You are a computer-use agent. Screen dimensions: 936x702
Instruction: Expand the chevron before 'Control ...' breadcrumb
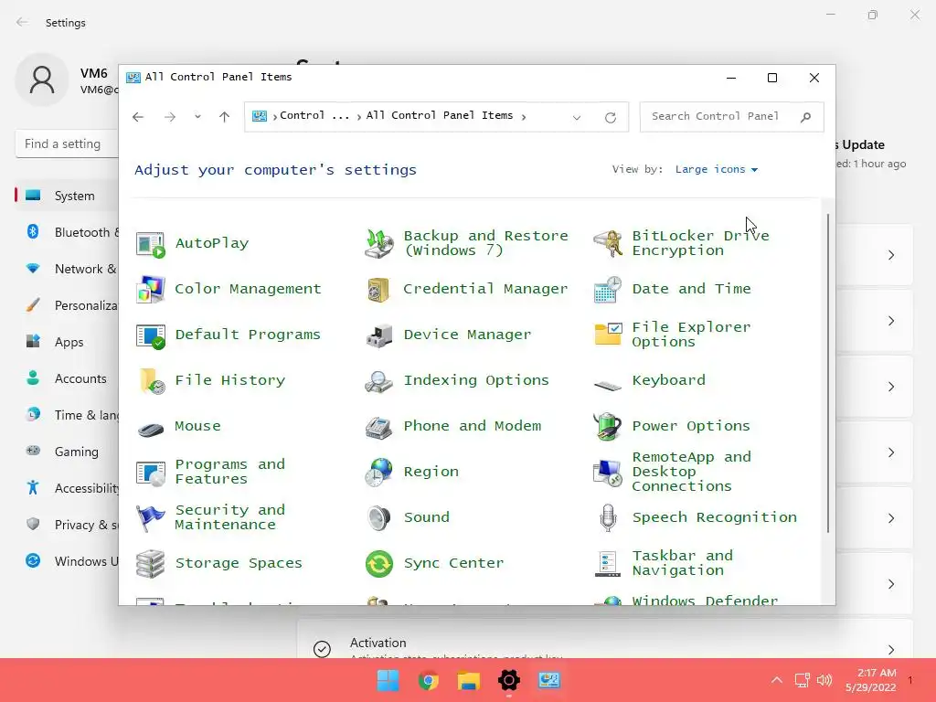274,116
